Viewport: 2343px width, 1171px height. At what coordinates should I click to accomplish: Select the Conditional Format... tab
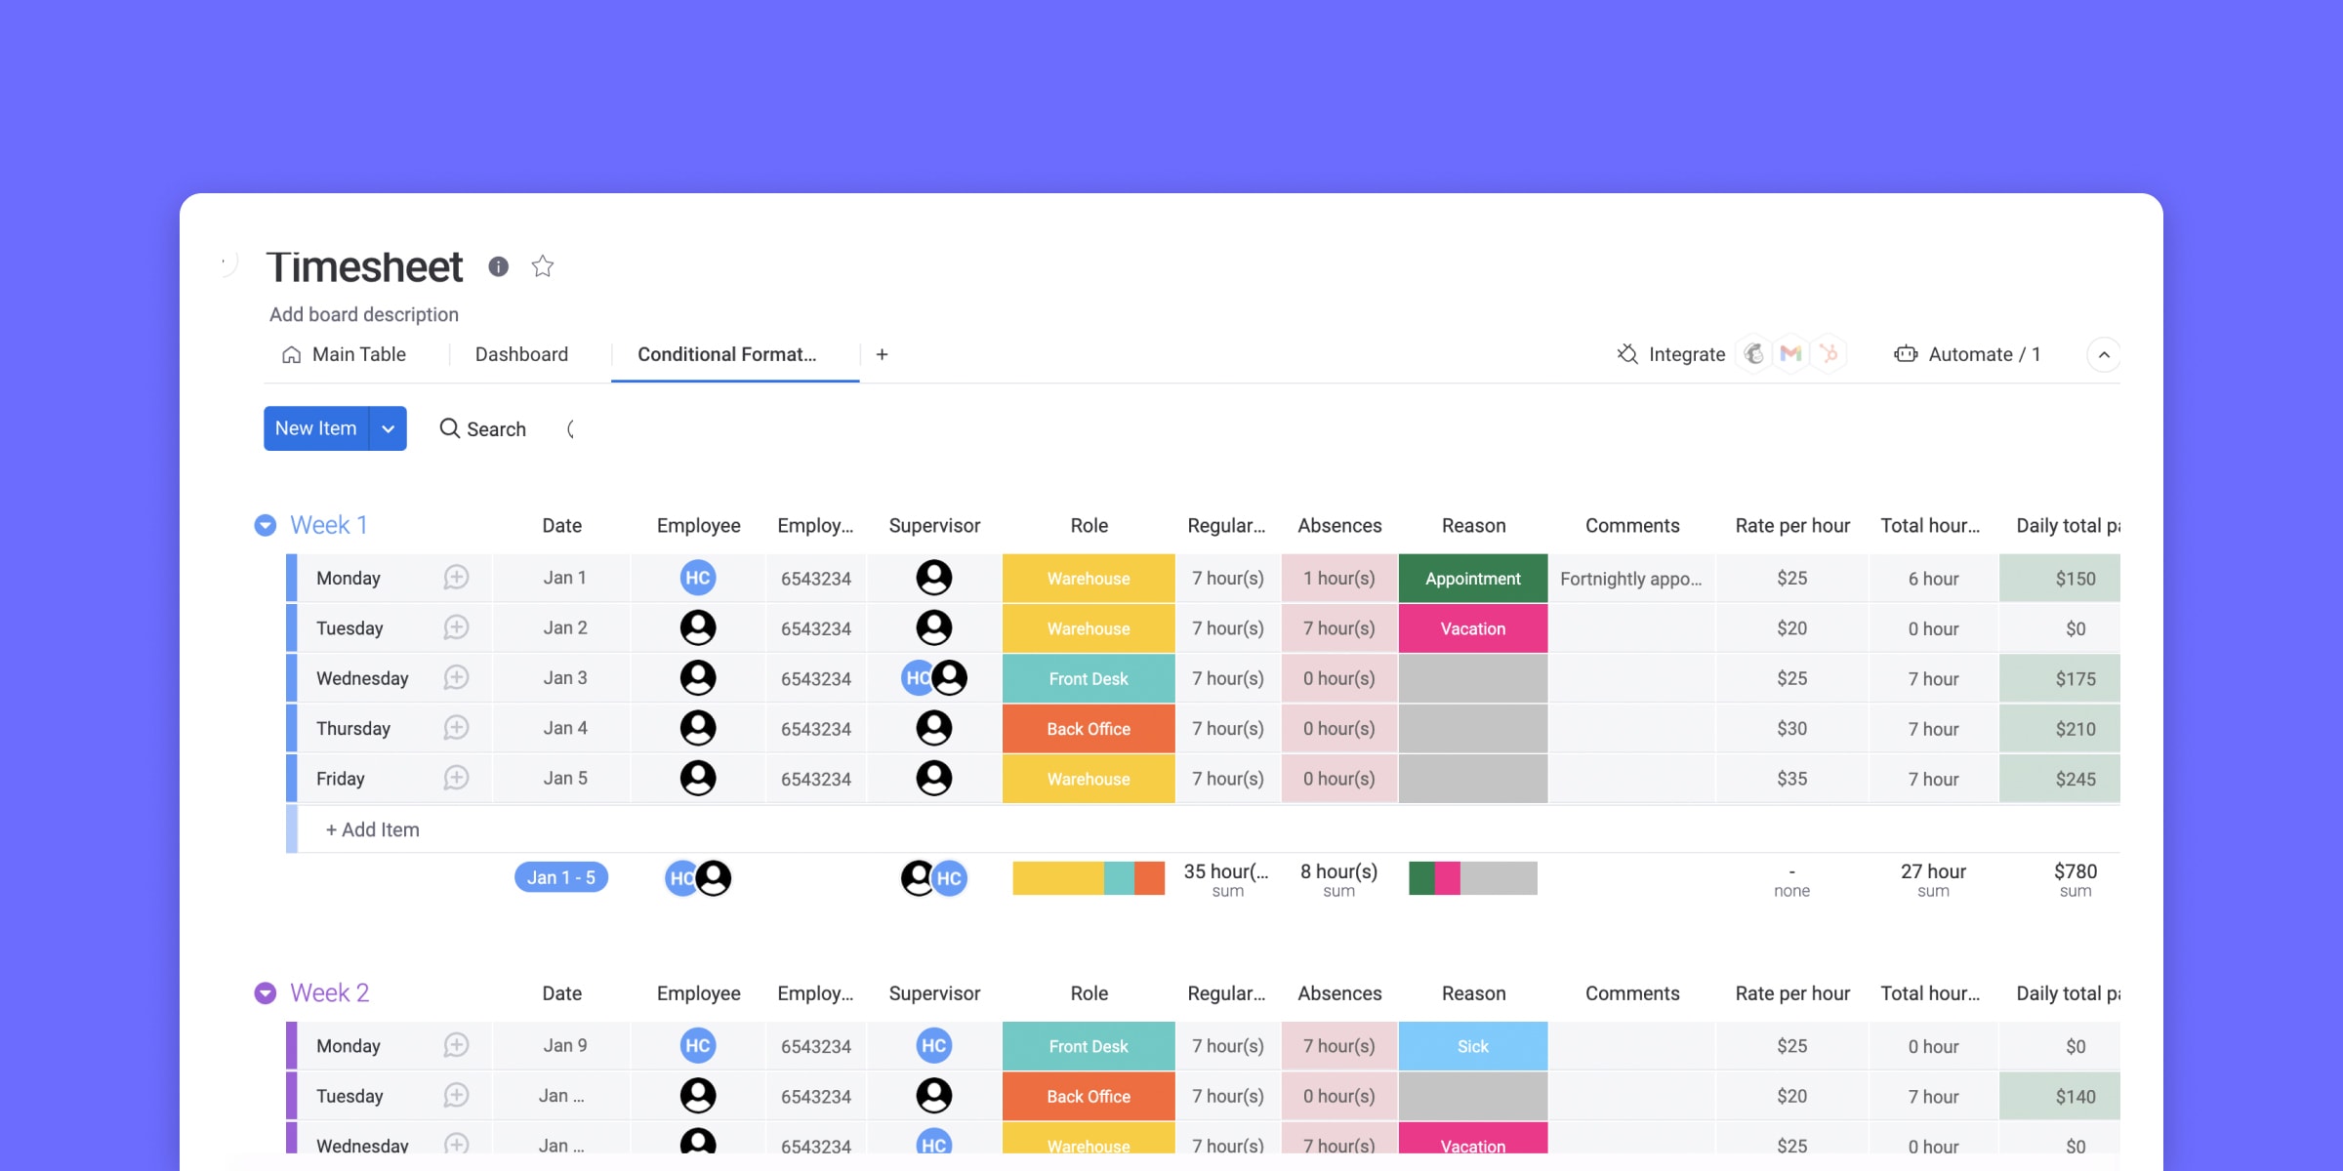[730, 354]
